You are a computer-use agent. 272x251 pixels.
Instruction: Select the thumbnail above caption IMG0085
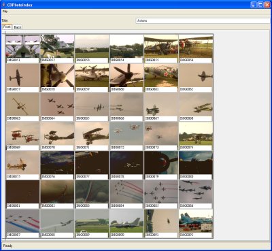[x=161, y=192]
